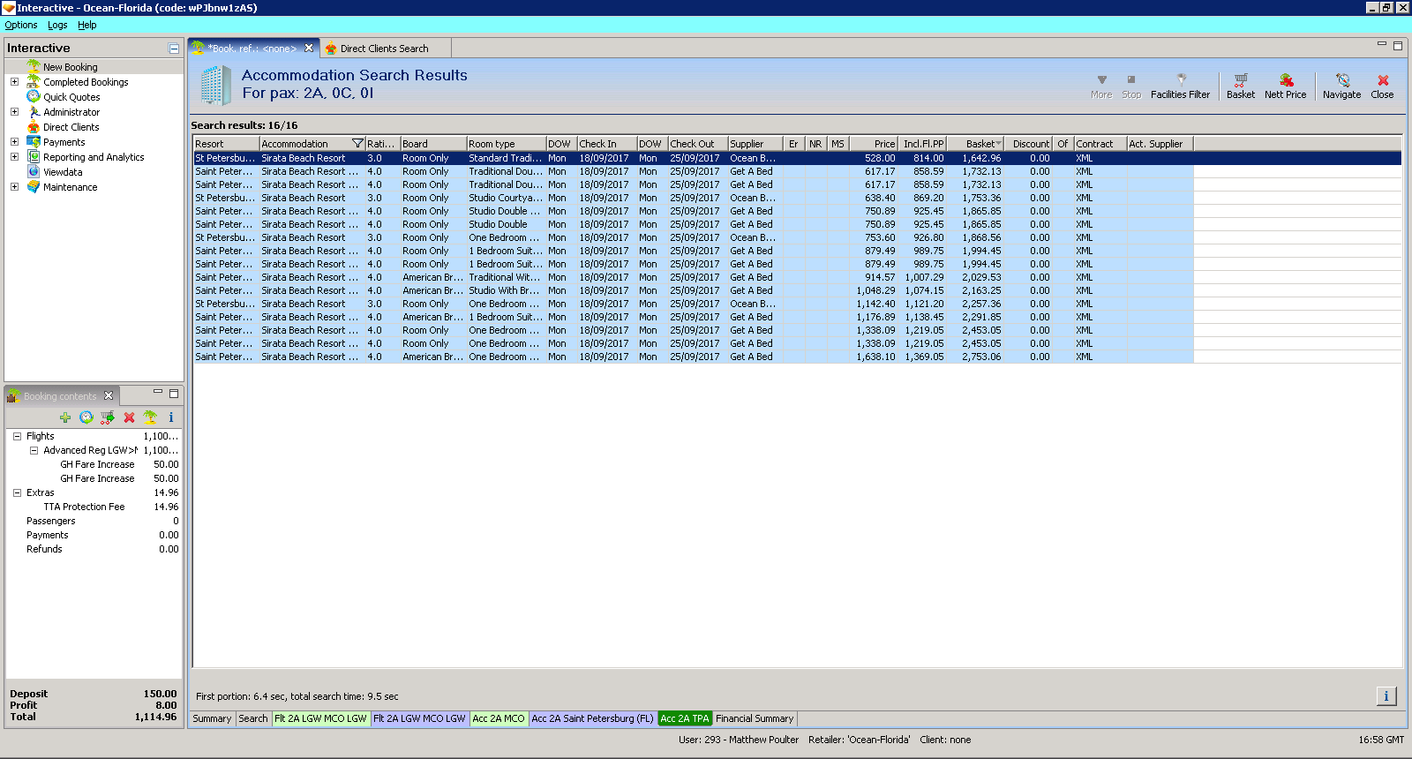
Task: Switch to Direct Clients Search tab
Action: coord(384,49)
